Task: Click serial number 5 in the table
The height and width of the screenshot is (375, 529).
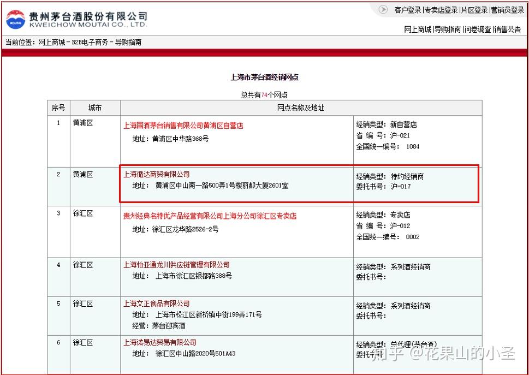Action: pyautogui.click(x=58, y=303)
